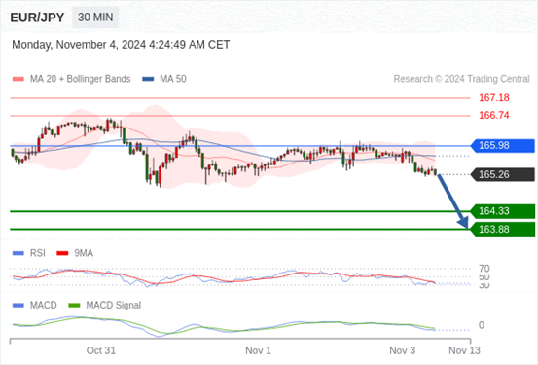This screenshot has height=365, width=538.
Task: Click the black 165.26 current price tag
Action: pyautogui.click(x=503, y=174)
